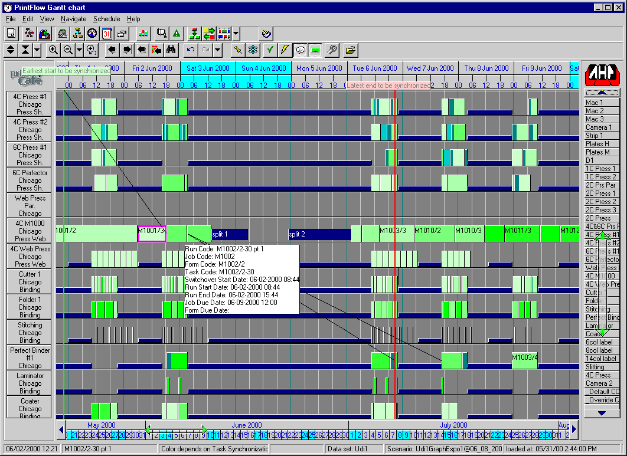Click the zoom out magnifier icon

point(68,50)
